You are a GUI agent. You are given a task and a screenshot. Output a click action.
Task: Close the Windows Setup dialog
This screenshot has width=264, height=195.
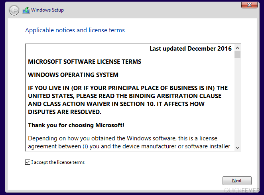(x=249, y=5)
